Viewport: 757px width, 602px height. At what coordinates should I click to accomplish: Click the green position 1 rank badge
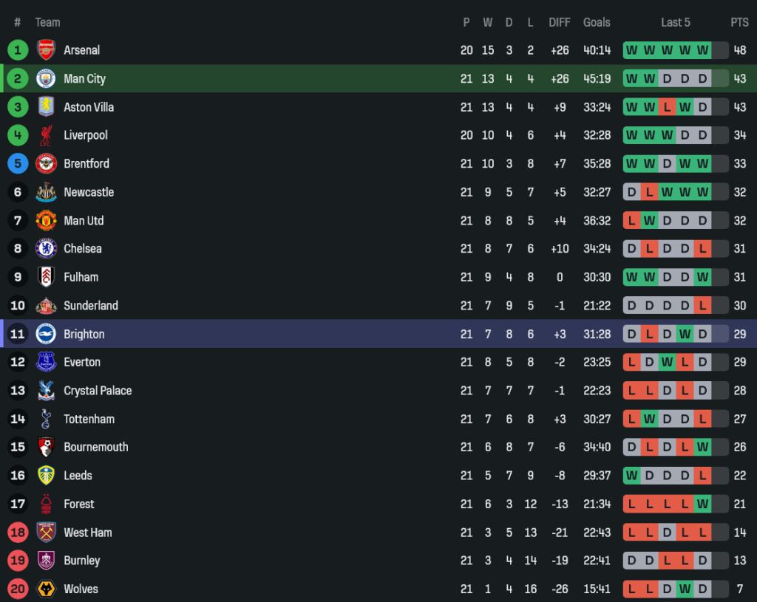click(18, 50)
